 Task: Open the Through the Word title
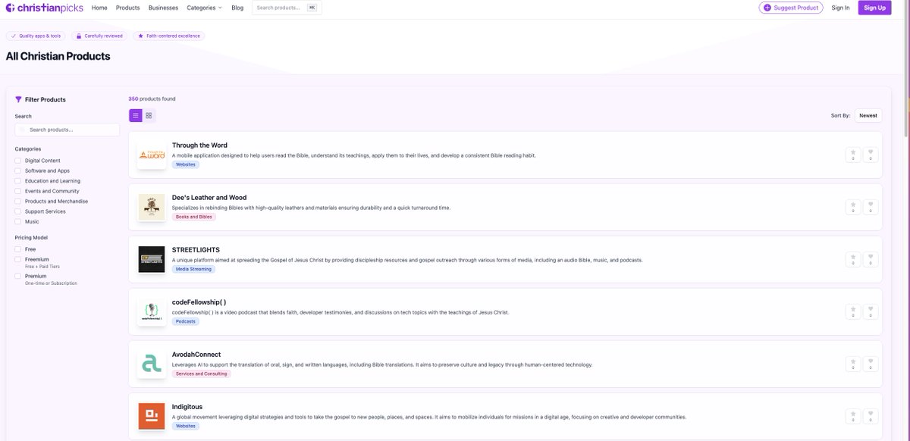coord(199,145)
